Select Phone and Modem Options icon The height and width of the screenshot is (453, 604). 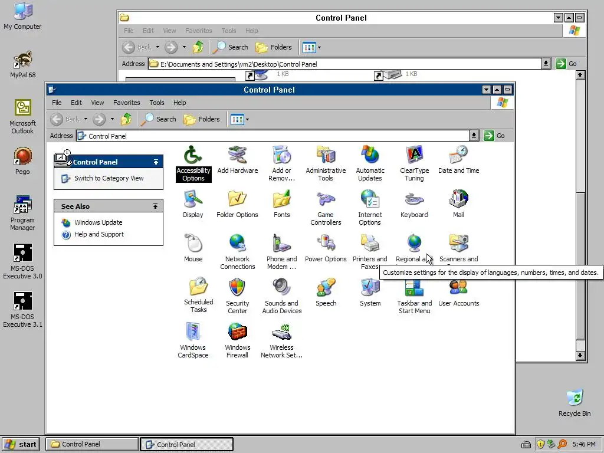click(281, 252)
